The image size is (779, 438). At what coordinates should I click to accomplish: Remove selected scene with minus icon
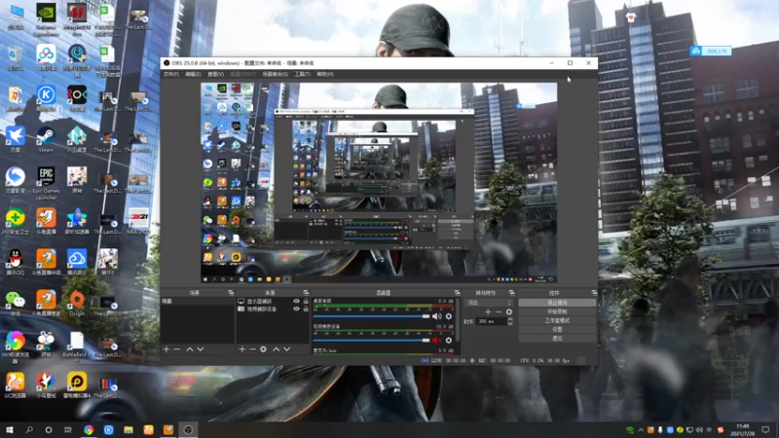pos(177,349)
